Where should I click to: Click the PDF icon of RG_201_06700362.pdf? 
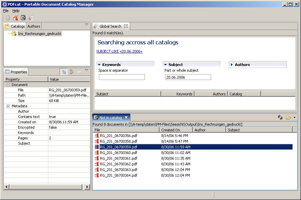tap(97, 164)
